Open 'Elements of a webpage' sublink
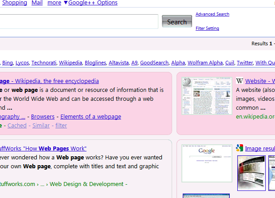This screenshot has height=198, width=275. pyautogui.click(x=90, y=117)
